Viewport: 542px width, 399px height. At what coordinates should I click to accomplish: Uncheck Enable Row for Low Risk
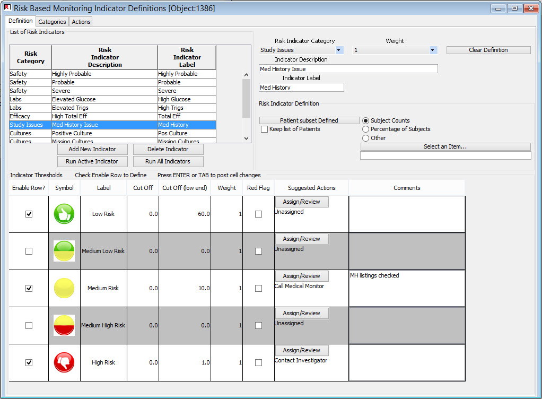(x=29, y=214)
